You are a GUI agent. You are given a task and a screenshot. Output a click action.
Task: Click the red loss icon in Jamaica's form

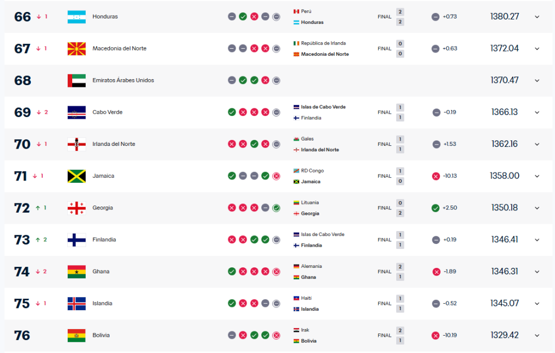click(x=276, y=176)
